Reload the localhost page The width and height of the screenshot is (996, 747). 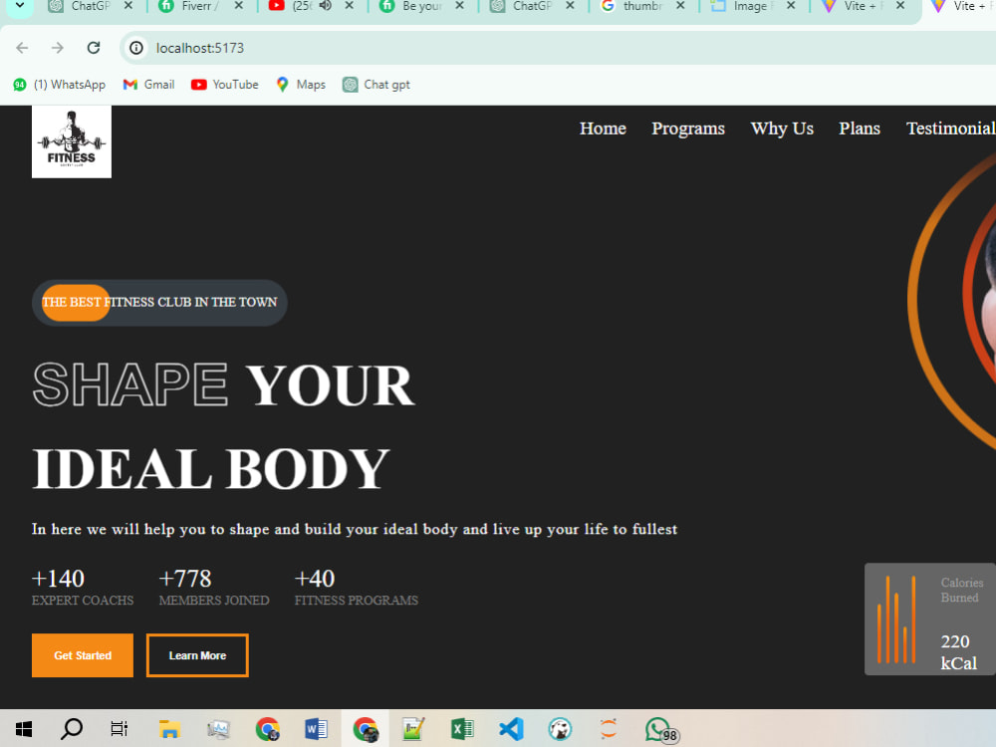(x=94, y=48)
